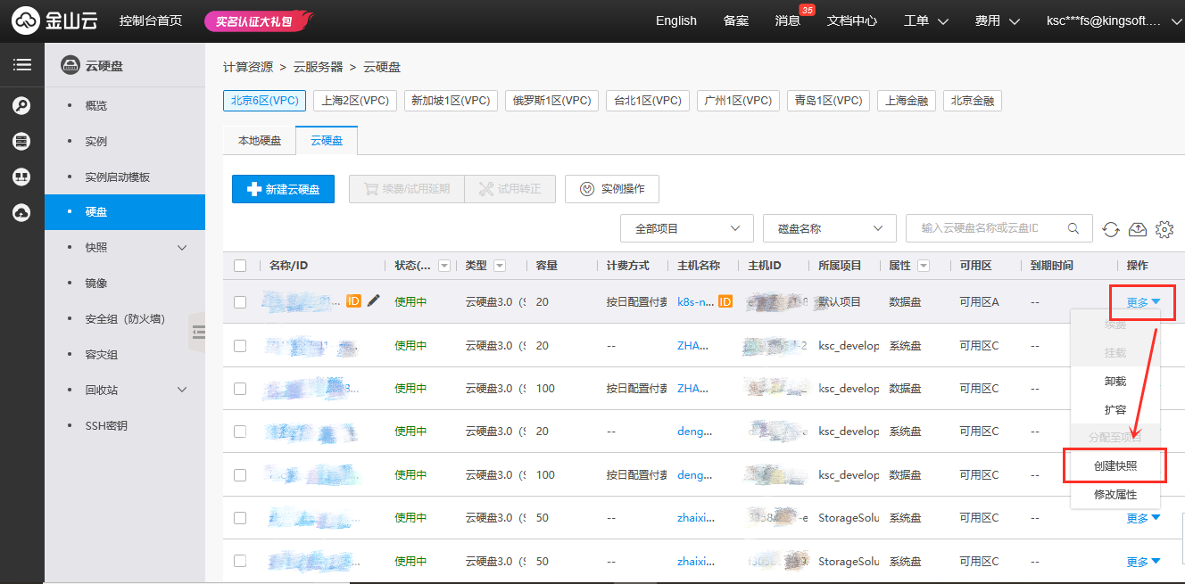Click the key icon in the dark sidebar

coord(22,106)
